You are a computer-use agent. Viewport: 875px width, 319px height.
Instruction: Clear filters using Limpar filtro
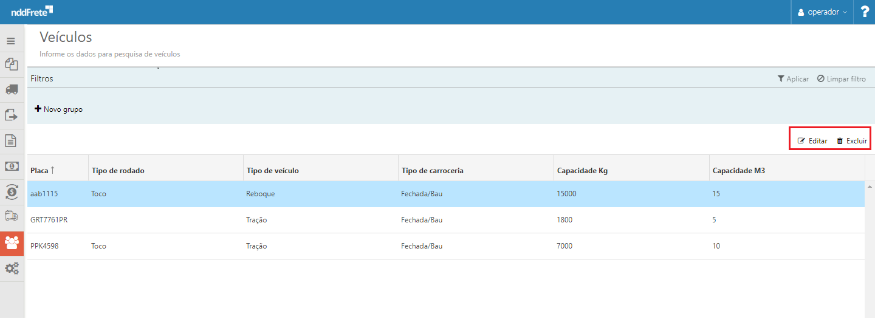coord(842,79)
